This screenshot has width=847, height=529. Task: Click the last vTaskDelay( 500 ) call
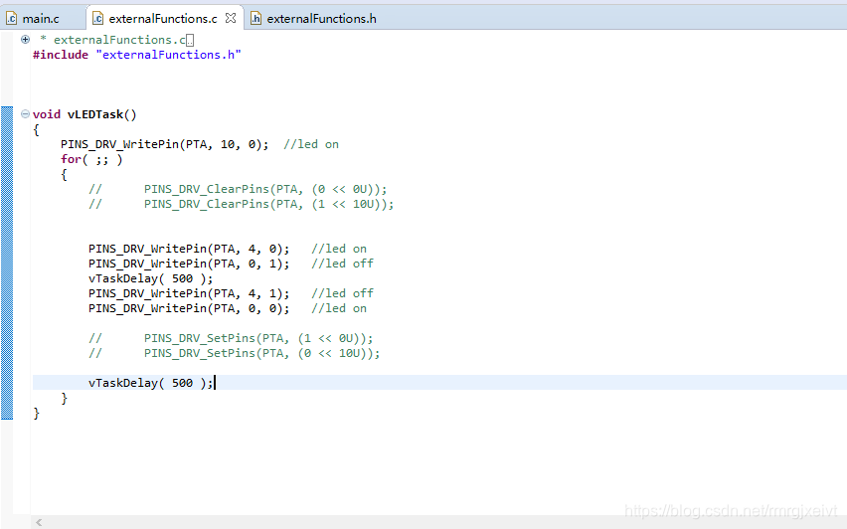[x=151, y=383]
